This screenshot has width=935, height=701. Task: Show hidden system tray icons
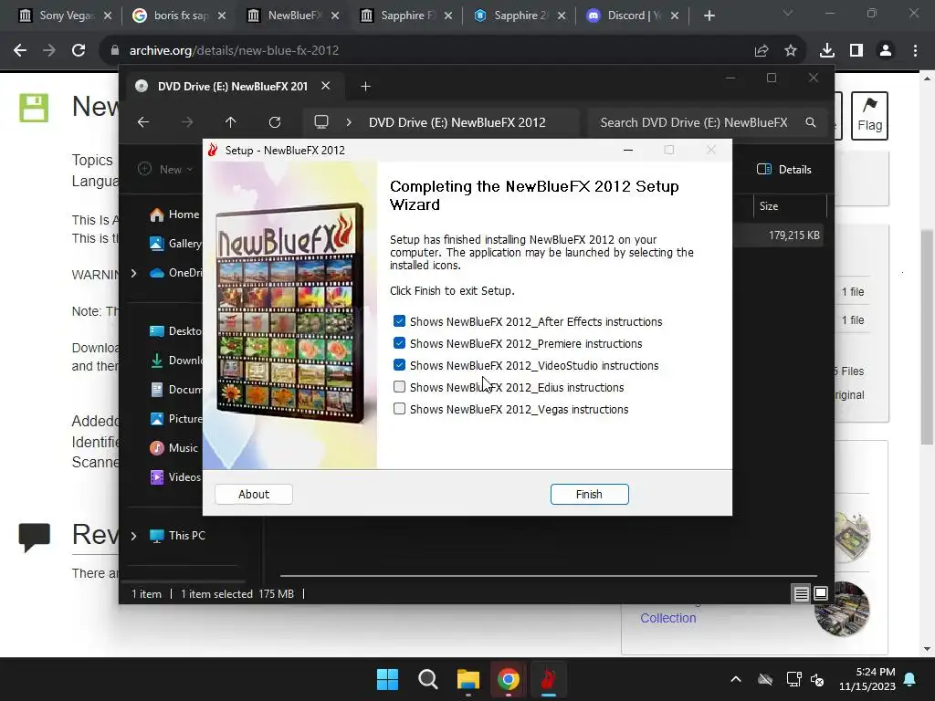coord(736,679)
